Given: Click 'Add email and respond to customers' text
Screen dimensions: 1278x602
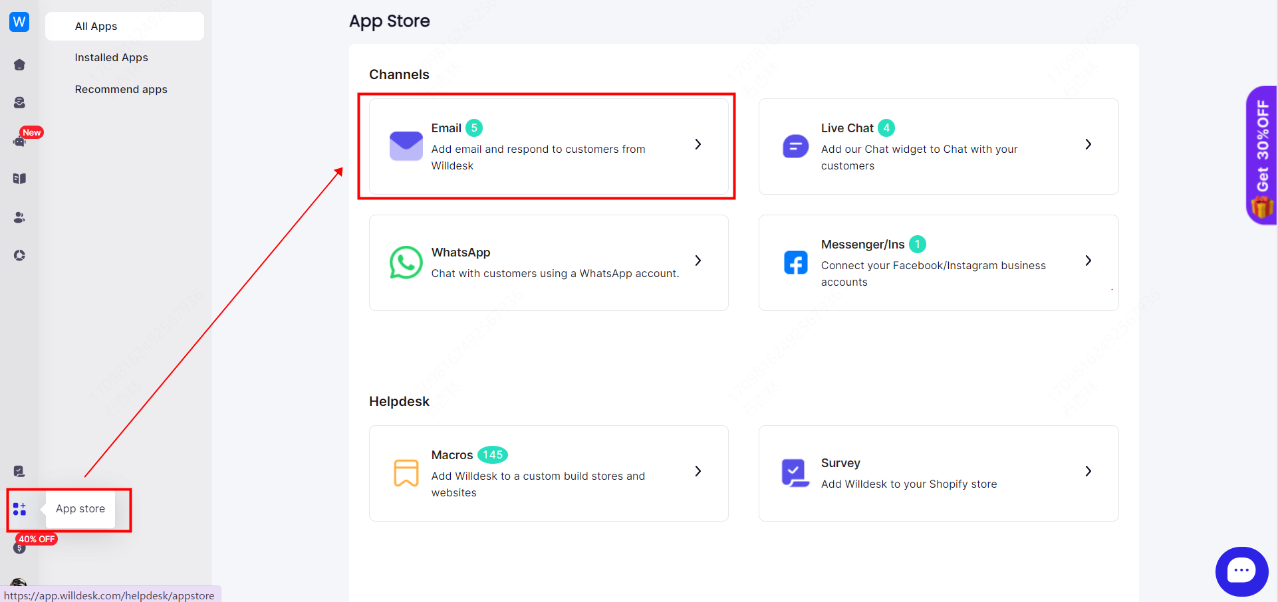Looking at the screenshot, I should (x=539, y=157).
